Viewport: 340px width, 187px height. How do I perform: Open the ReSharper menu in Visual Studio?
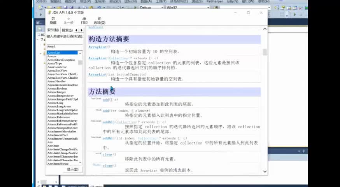pyautogui.click(x=214, y=2)
